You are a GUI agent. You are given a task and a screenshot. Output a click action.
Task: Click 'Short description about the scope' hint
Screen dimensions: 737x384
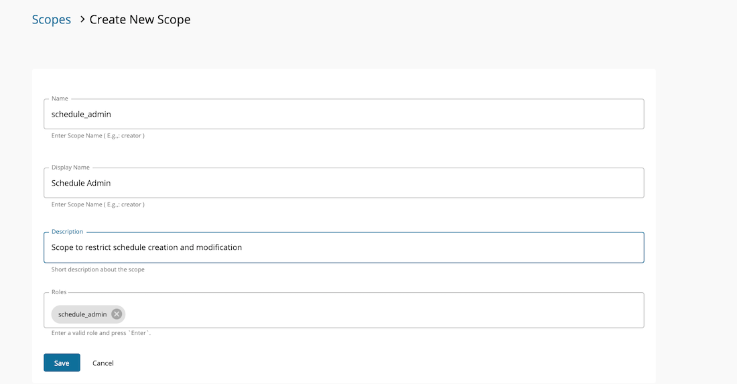click(x=98, y=269)
